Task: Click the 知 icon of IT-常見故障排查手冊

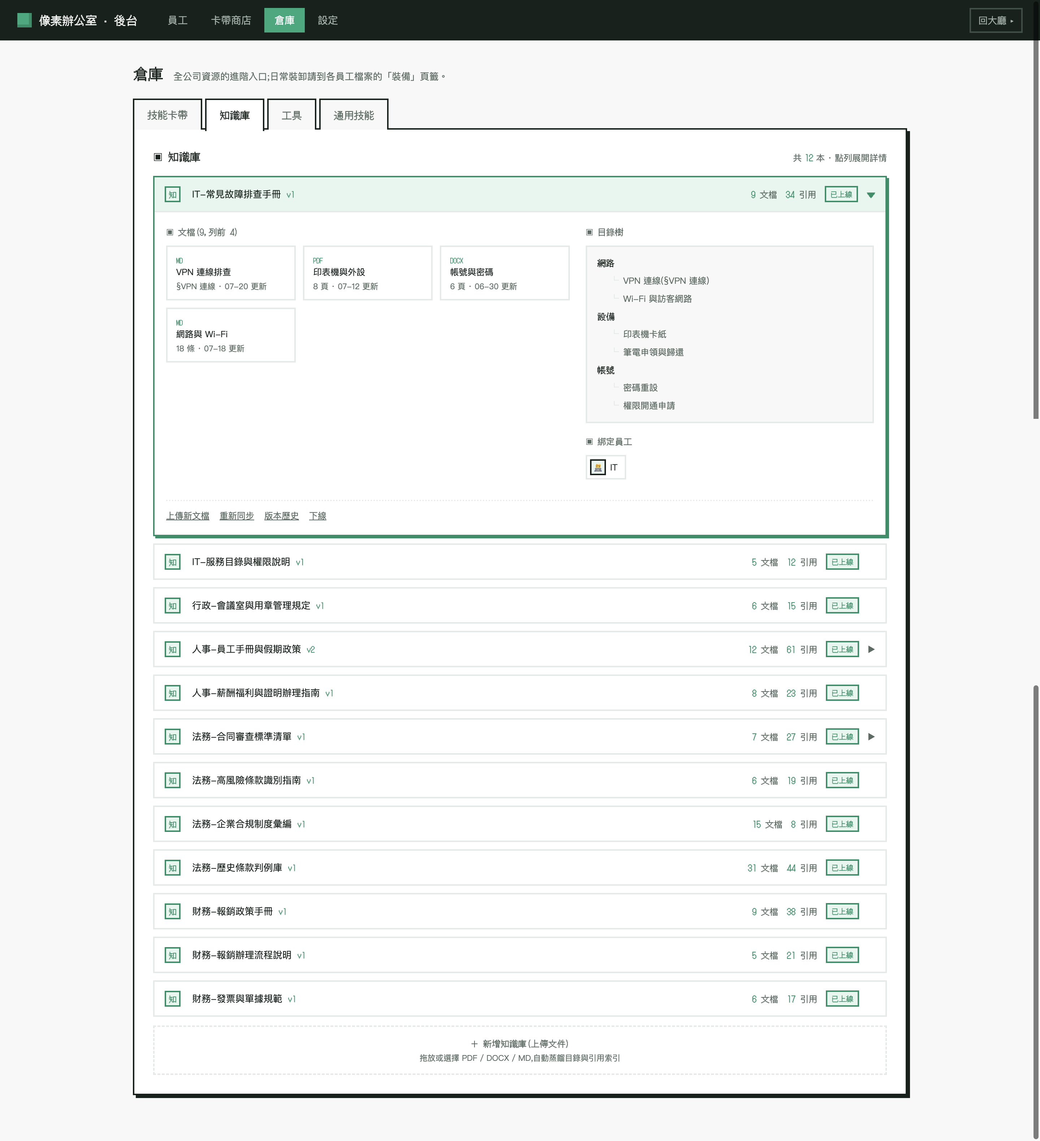Action: click(x=173, y=195)
